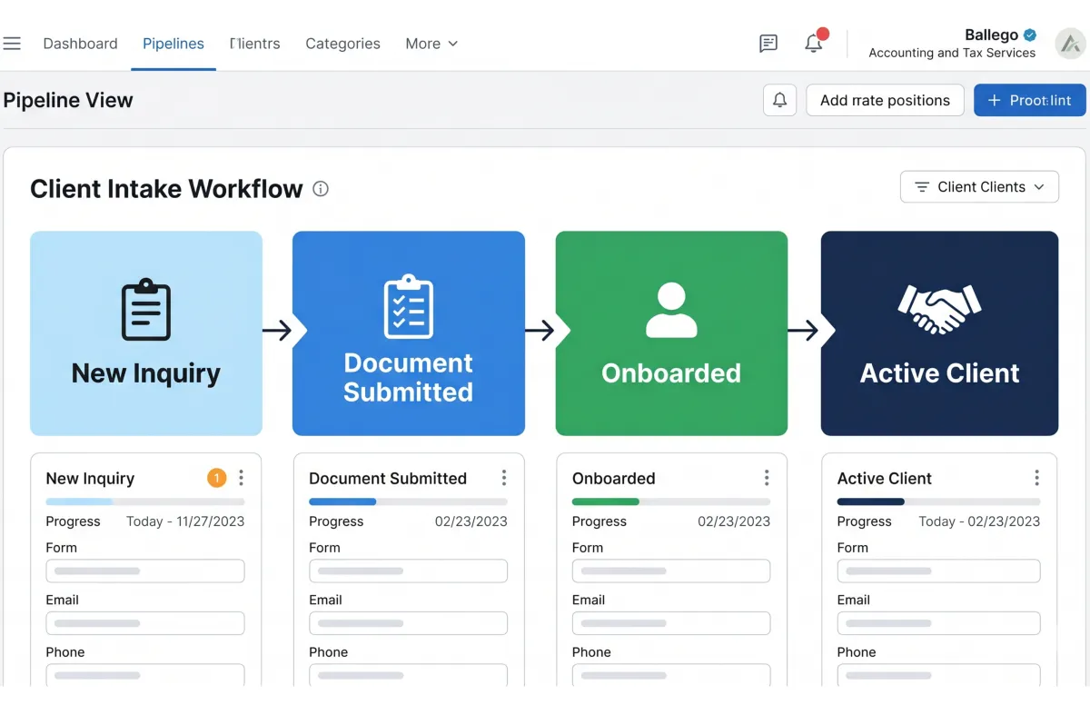Click the New Inquiry progress bar
Viewport: 1090px width, 705px height.
pyautogui.click(x=145, y=501)
